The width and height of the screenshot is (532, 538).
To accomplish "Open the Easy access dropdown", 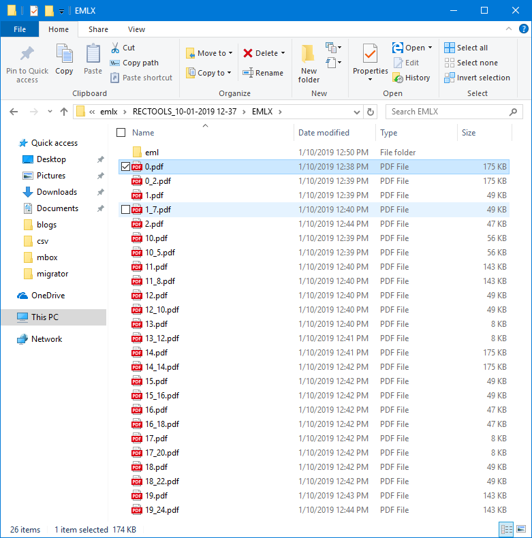I will 333,63.
